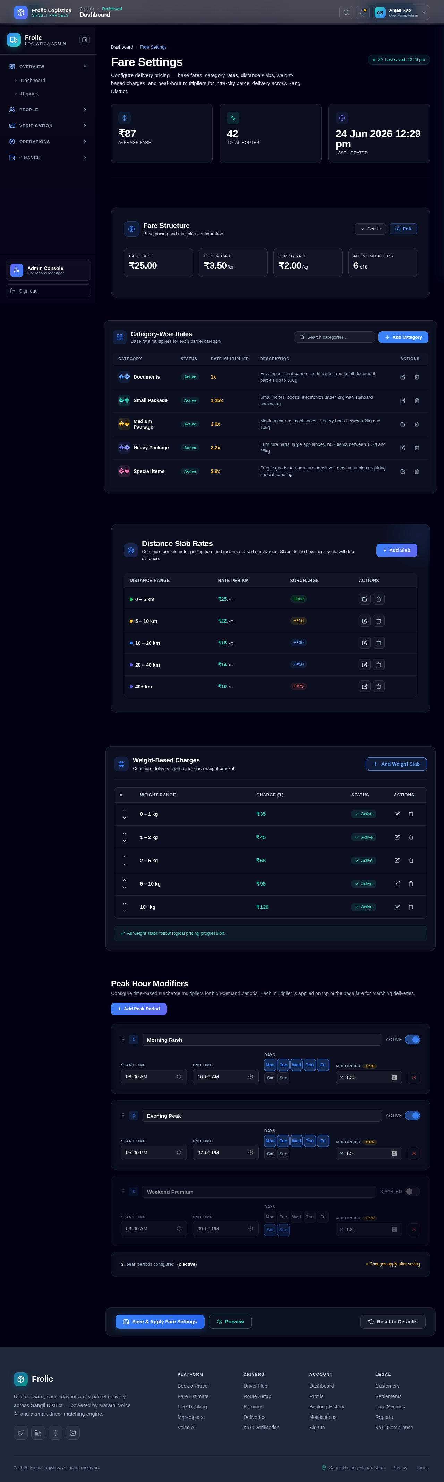Focus the Search categories field
Image resolution: width=444 pixels, height=1482 pixels.
click(334, 337)
